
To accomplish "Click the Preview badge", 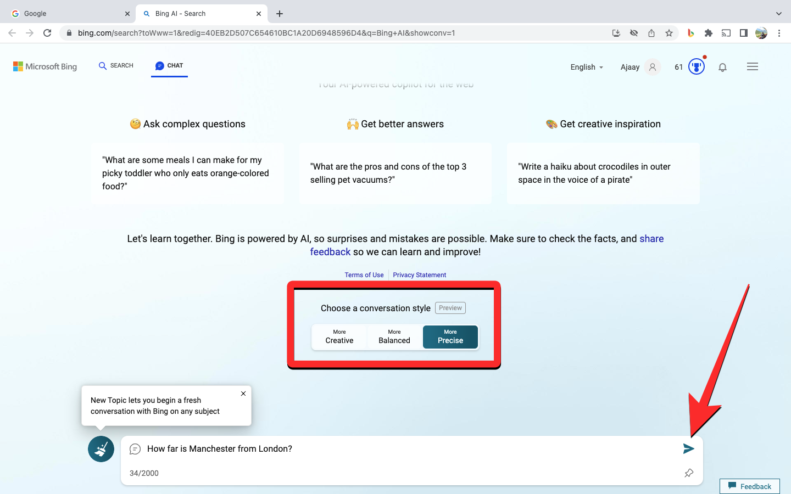I will pos(450,308).
